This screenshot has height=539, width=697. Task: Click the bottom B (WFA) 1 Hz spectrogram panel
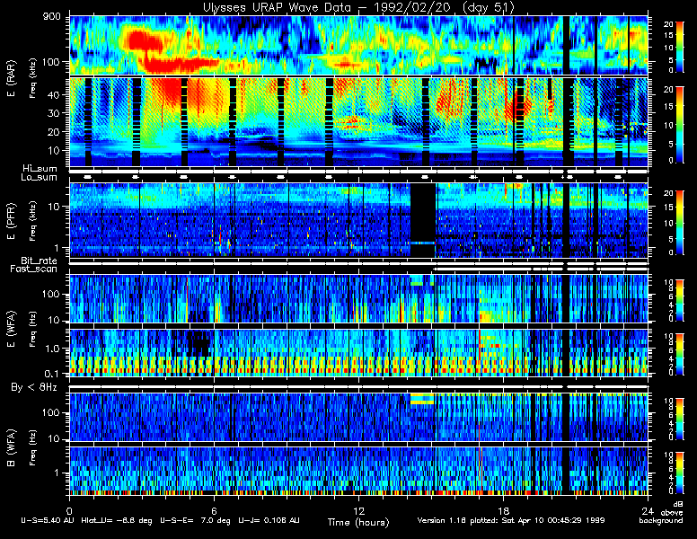coord(358,471)
